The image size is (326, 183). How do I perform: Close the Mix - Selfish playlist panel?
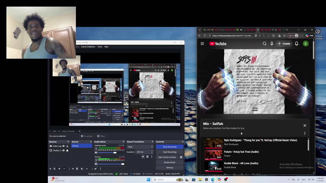[x=305, y=125]
